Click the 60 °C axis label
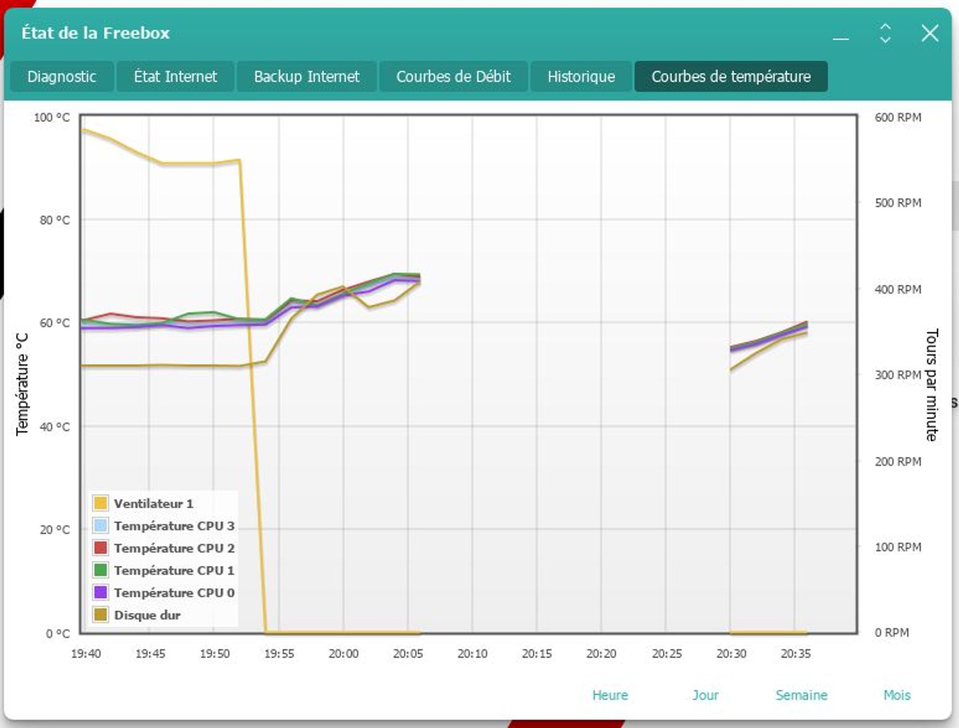The image size is (959, 728). click(54, 323)
